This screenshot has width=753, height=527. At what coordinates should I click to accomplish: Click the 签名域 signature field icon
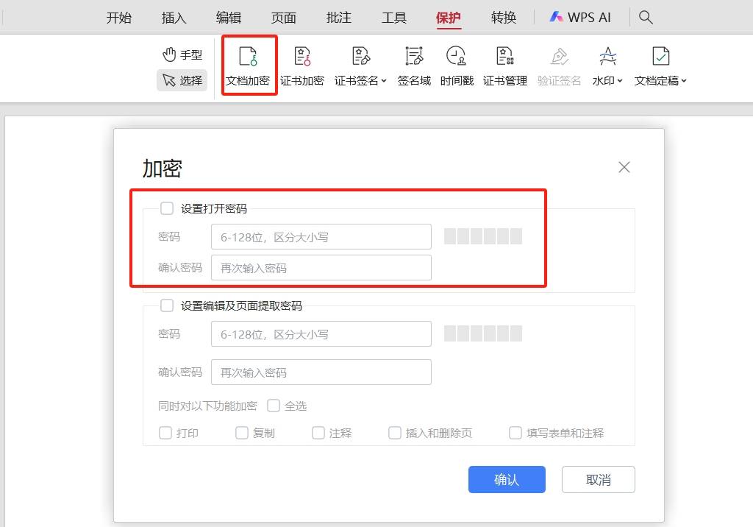(x=414, y=65)
